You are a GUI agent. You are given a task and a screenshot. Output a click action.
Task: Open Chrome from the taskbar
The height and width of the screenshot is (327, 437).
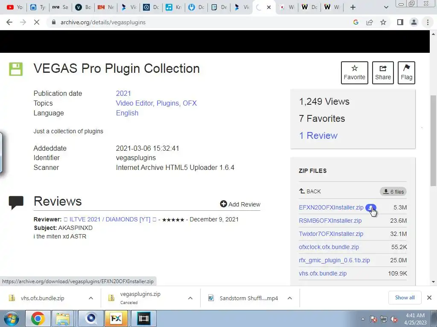(x=38, y=318)
